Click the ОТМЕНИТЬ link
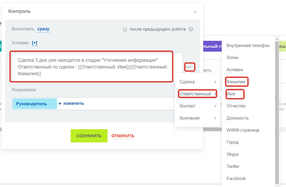 (122, 136)
